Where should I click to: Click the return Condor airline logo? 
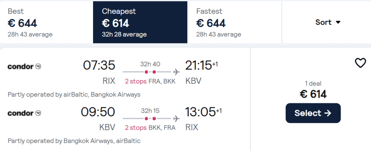[x=24, y=113]
